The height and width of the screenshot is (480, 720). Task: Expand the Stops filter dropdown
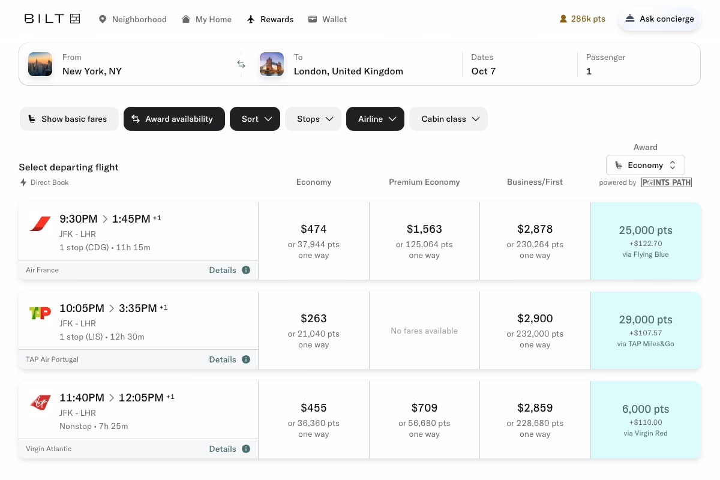pos(313,119)
